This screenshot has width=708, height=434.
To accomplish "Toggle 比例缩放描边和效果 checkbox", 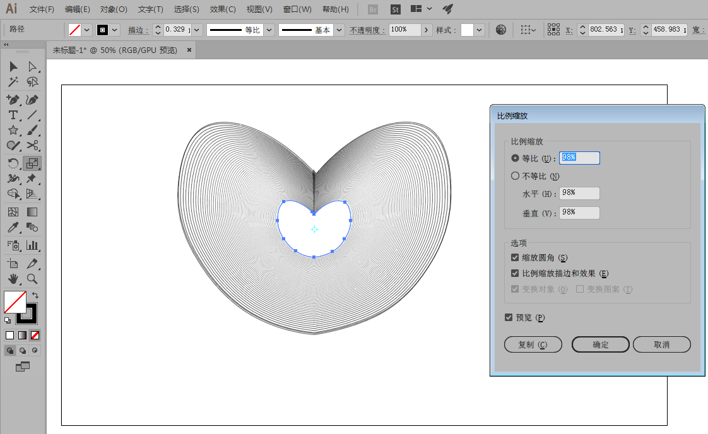I will click(x=515, y=273).
